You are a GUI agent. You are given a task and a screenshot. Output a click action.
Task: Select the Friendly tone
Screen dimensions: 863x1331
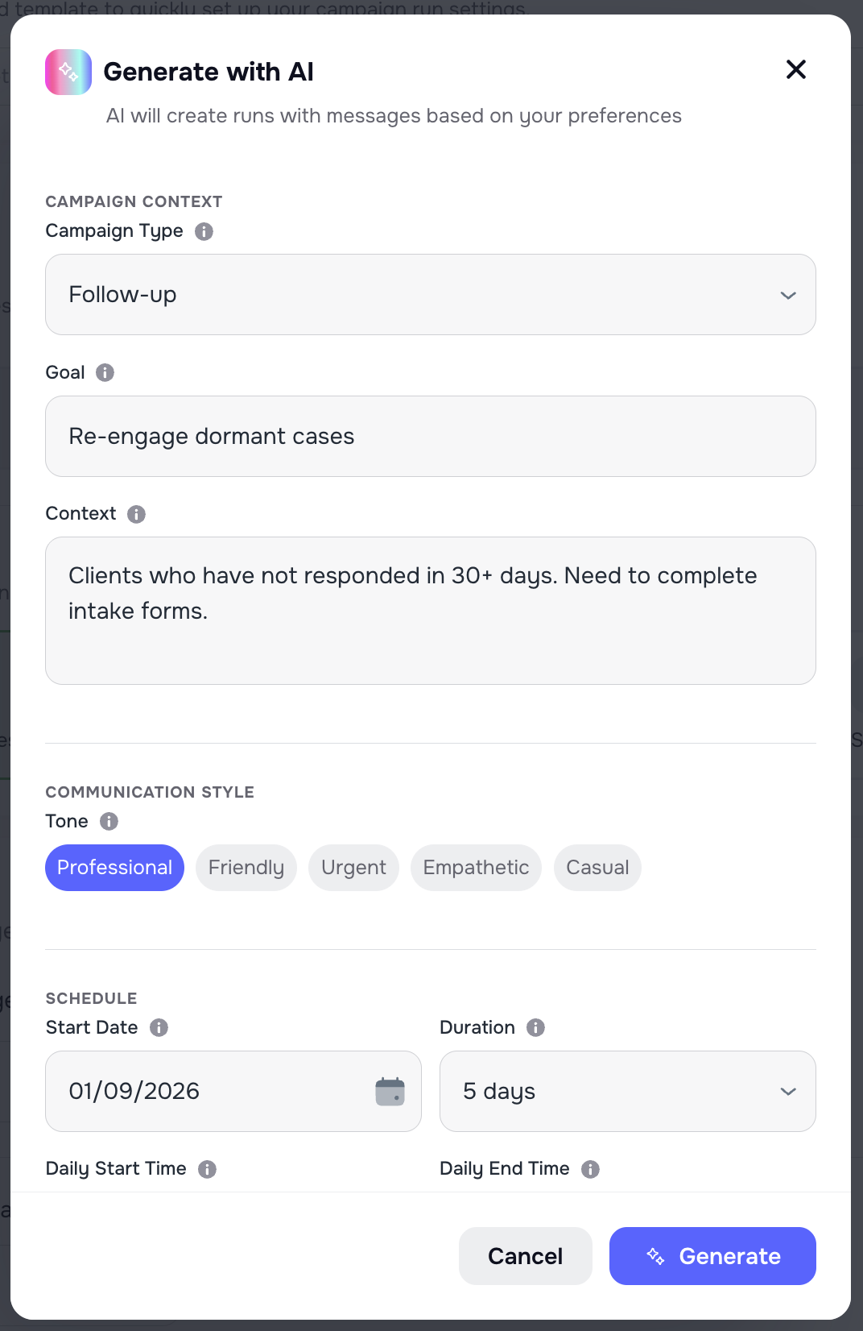click(x=246, y=868)
